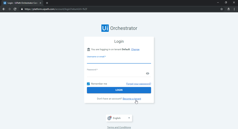Restore down the browser window

[226, 3]
